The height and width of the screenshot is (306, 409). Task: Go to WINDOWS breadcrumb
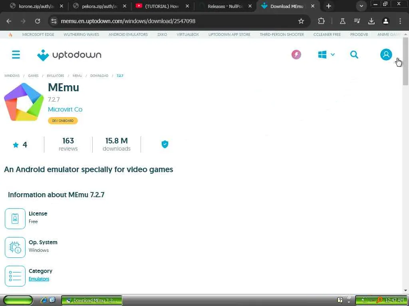[12, 76]
